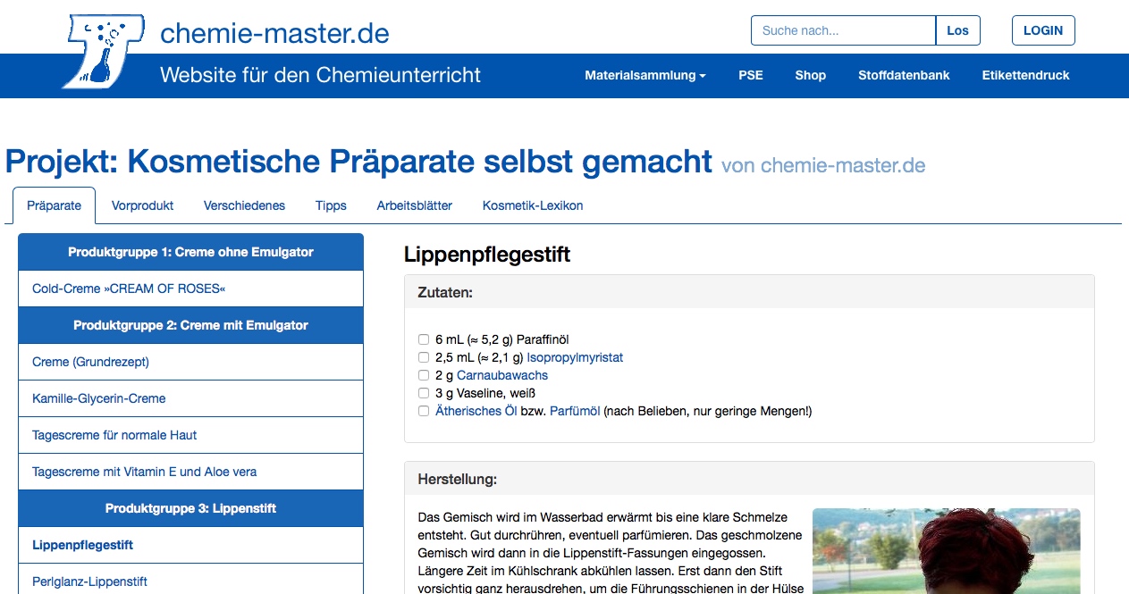Image resolution: width=1129 pixels, height=594 pixels.
Task: Check the Isopropylmyristat ingredient box
Action: pos(424,357)
